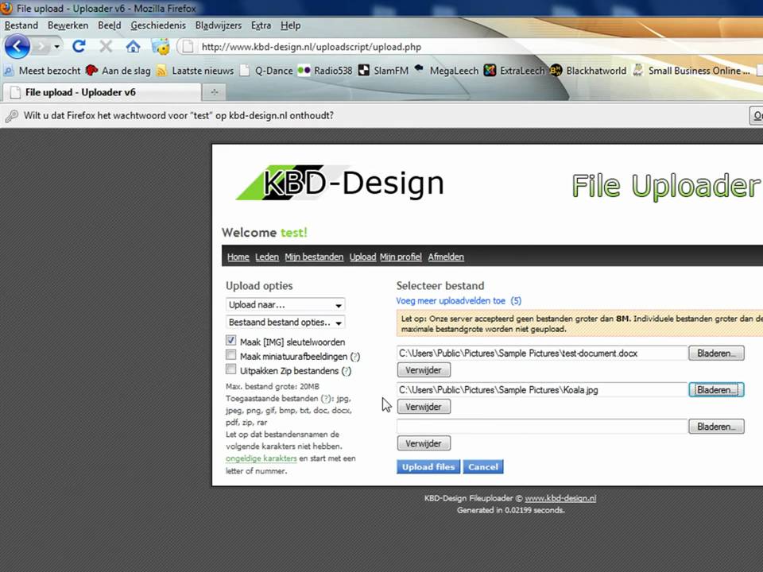Click the forward navigation arrow
The width and height of the screenshot is (763, 572).
pos(41,47)
